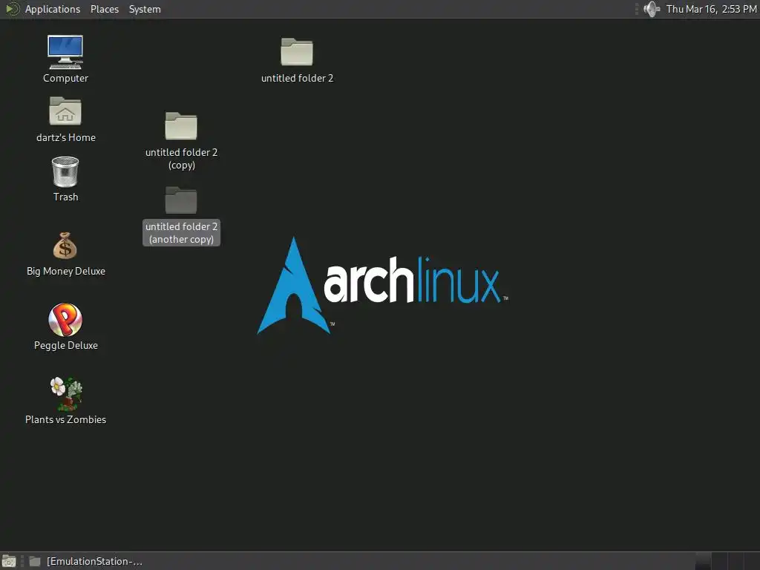Select the Plants vs Zombies game icon
The image size is (760, 570).
click(x=66, y=393)
